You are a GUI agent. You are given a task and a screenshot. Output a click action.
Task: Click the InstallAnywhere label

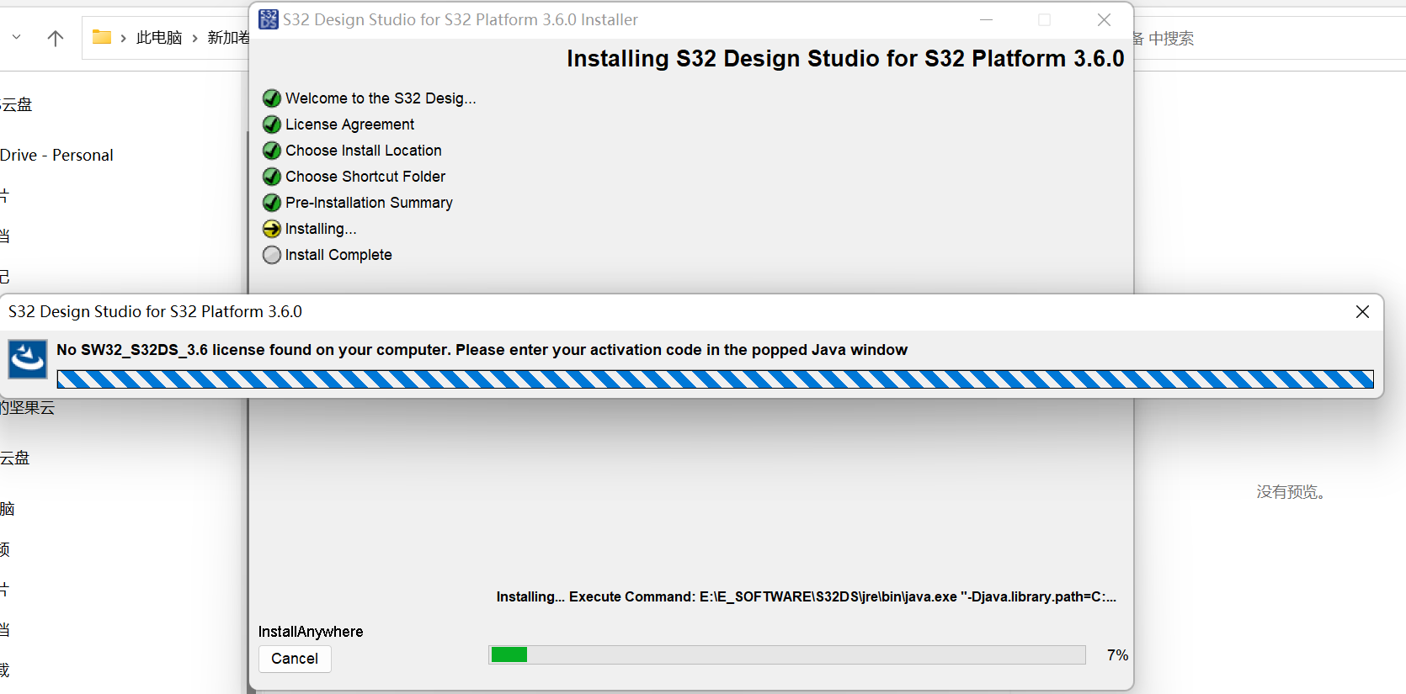[x=311, y=632]
